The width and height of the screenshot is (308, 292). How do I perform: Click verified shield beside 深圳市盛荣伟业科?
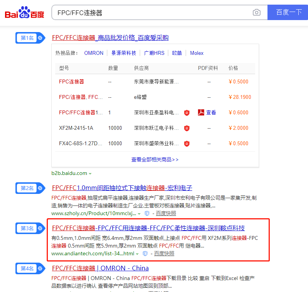click(186, 144)
